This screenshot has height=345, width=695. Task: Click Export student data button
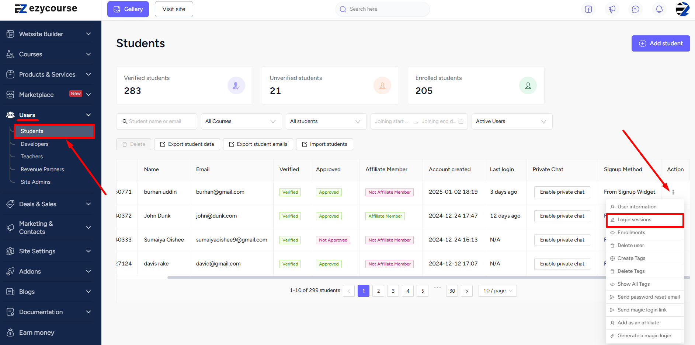(x=187, y=144)
